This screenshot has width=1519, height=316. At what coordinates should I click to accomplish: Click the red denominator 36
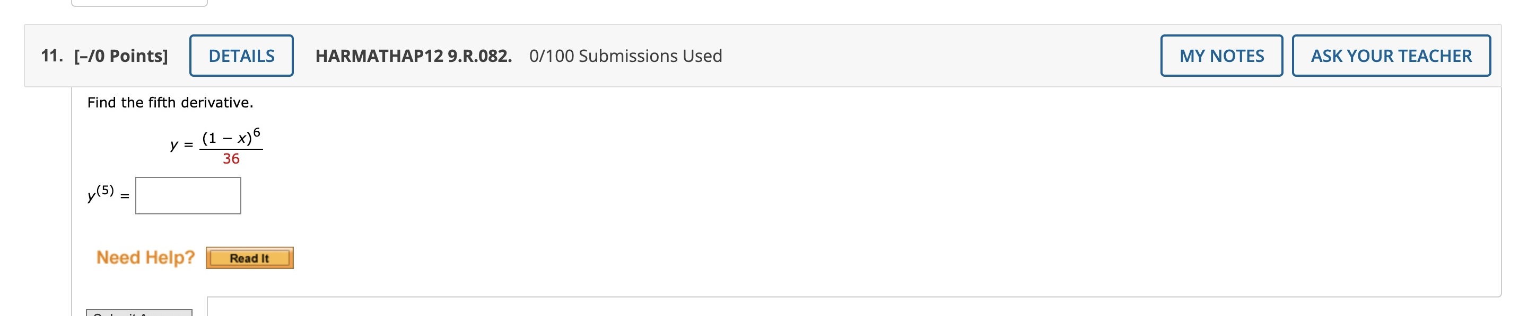click(231, 159)
